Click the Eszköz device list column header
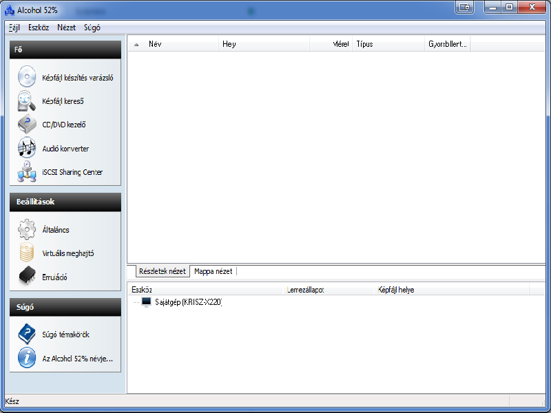Image resolution: width=551 pixels, height=413 pixels. pyautogui.click(x=206, y=290)
